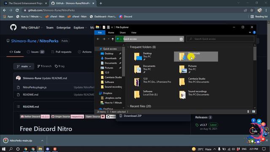Open the Home ribbon tab
This screenshot has width=270, height=152.
pyautogui.click(x=111, y=33)
